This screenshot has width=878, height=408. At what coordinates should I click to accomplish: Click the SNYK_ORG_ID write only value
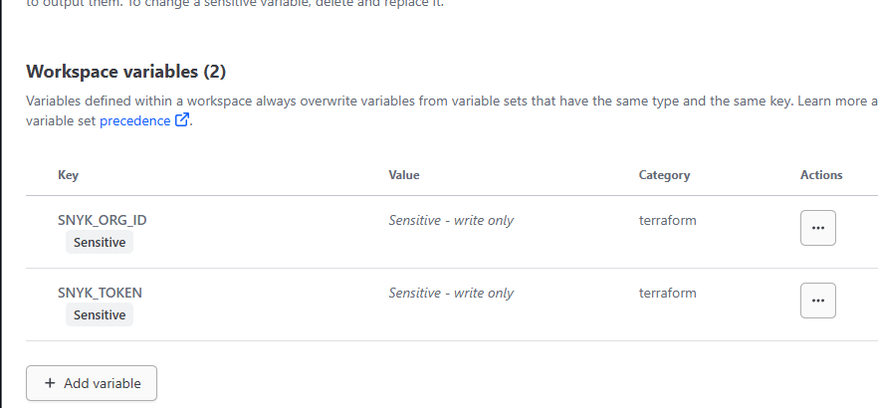[x=451, y=221]
